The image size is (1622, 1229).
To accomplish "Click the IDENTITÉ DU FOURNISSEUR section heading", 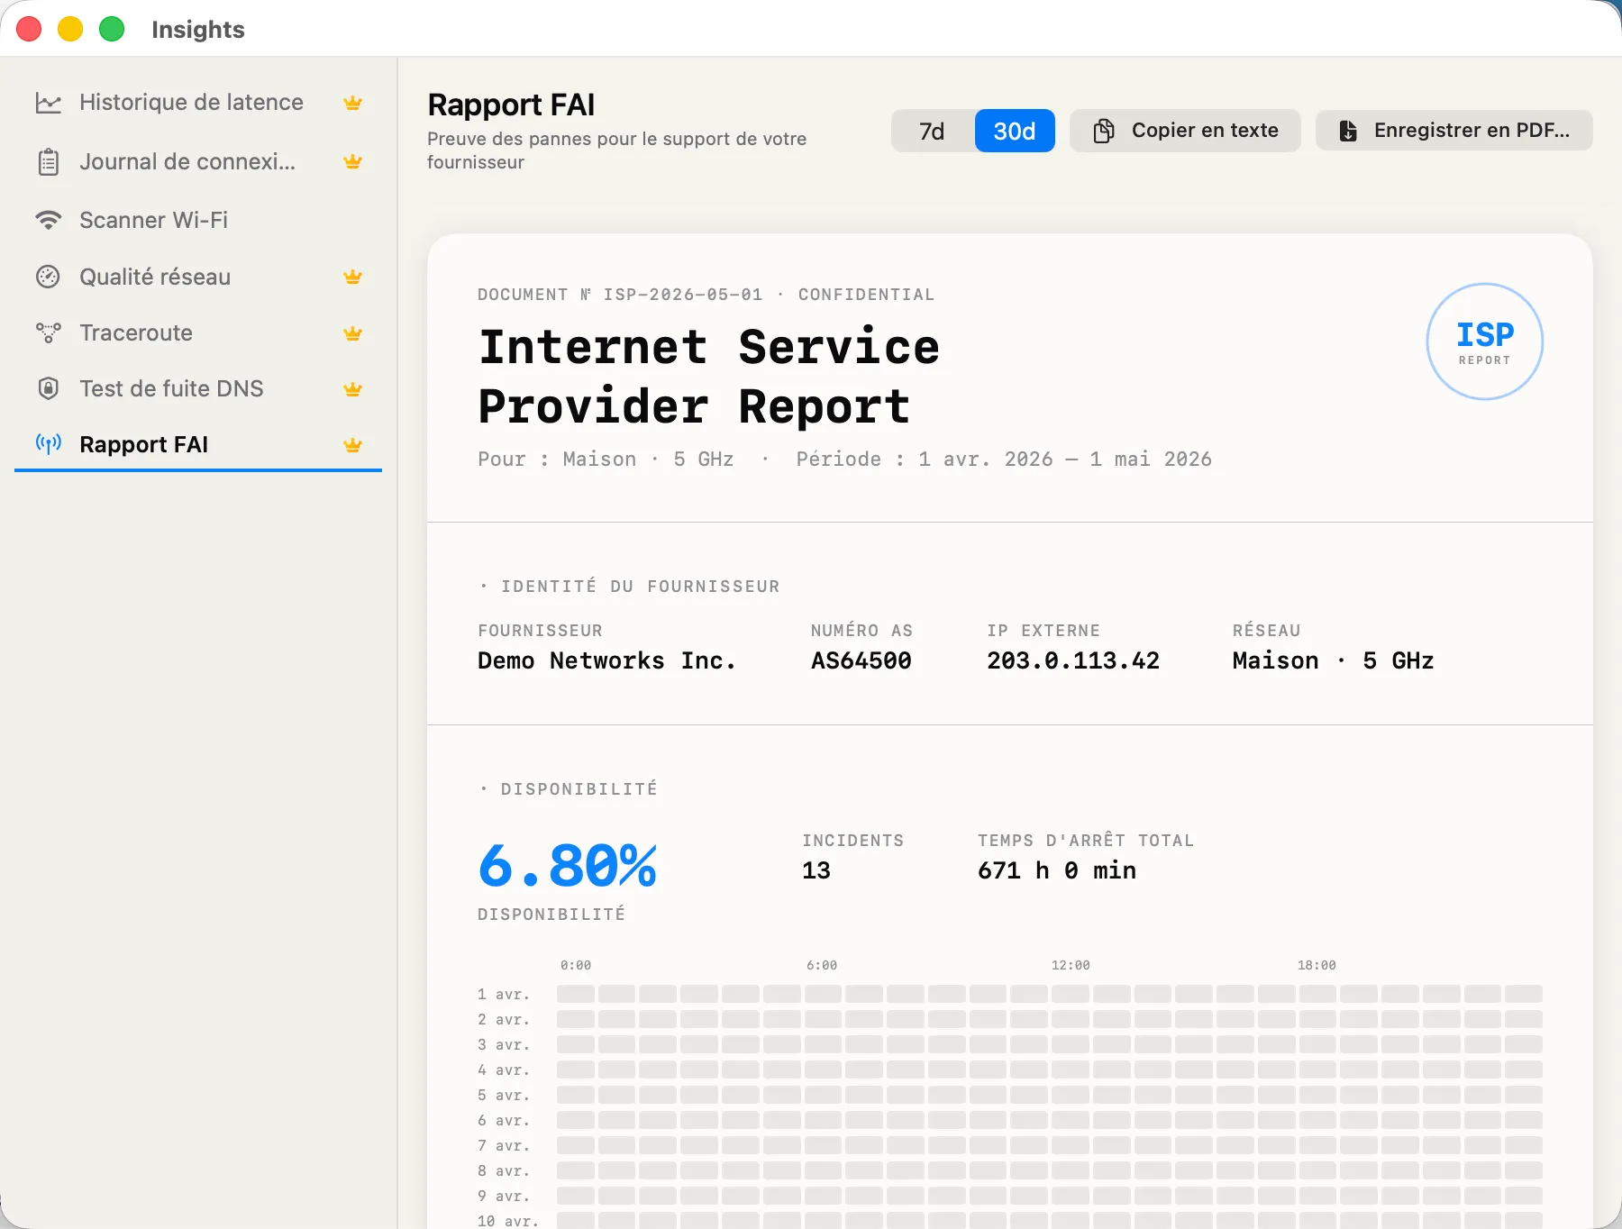I will click(x=641, y=587).
